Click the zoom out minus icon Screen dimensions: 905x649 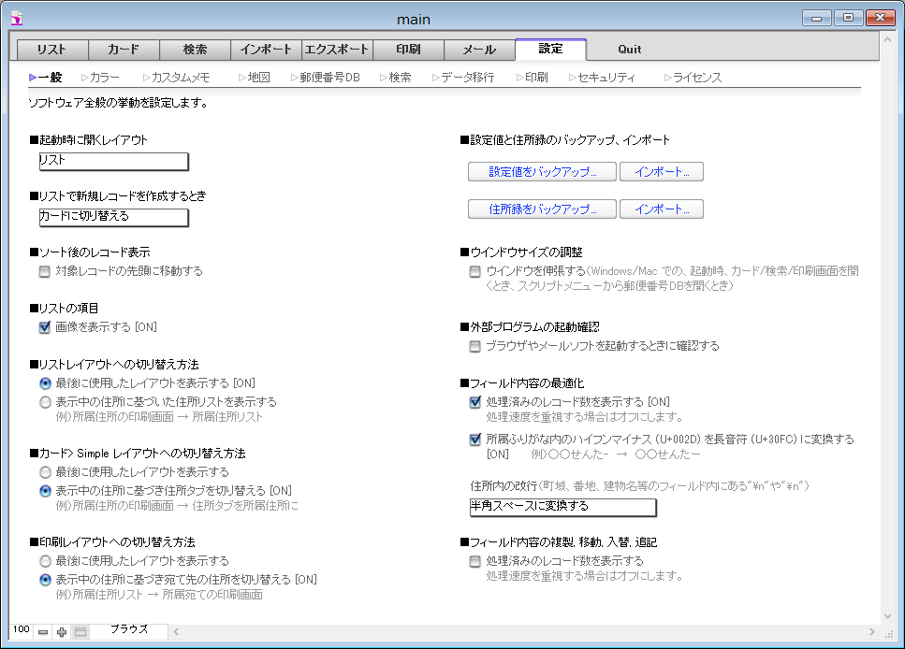coord(43,632)
